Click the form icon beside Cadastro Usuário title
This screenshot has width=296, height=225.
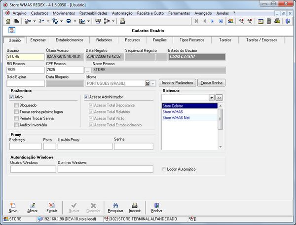click(12, 30)
